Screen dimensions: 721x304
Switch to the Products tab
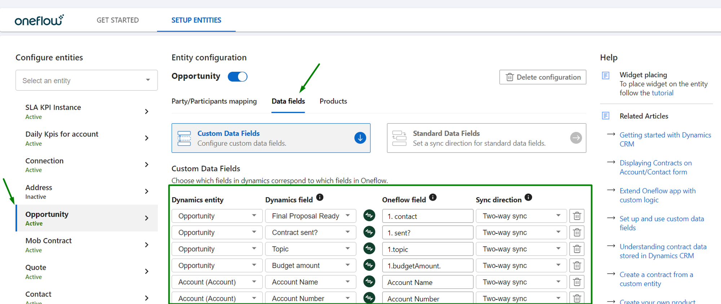coord(333,101)
